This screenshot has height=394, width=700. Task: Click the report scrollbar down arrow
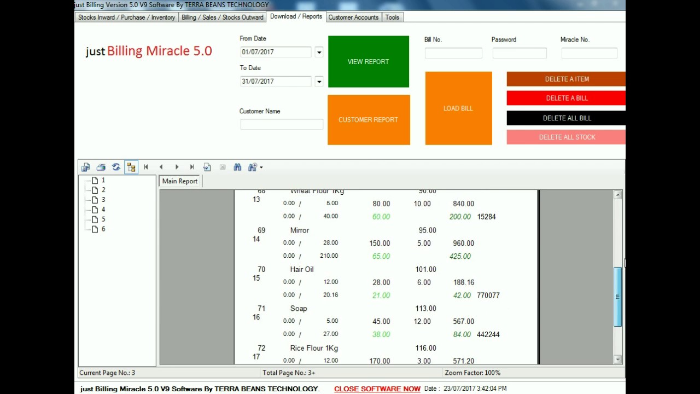click(x=617, y=360)
